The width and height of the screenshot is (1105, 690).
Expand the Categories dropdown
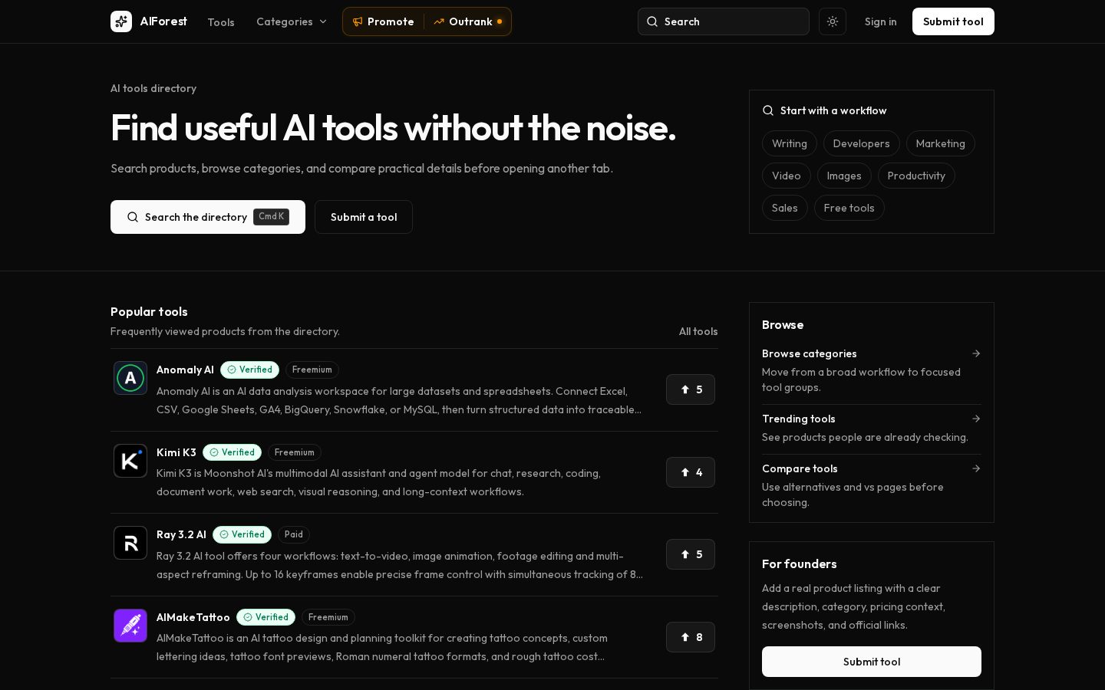tap(292, 21)
